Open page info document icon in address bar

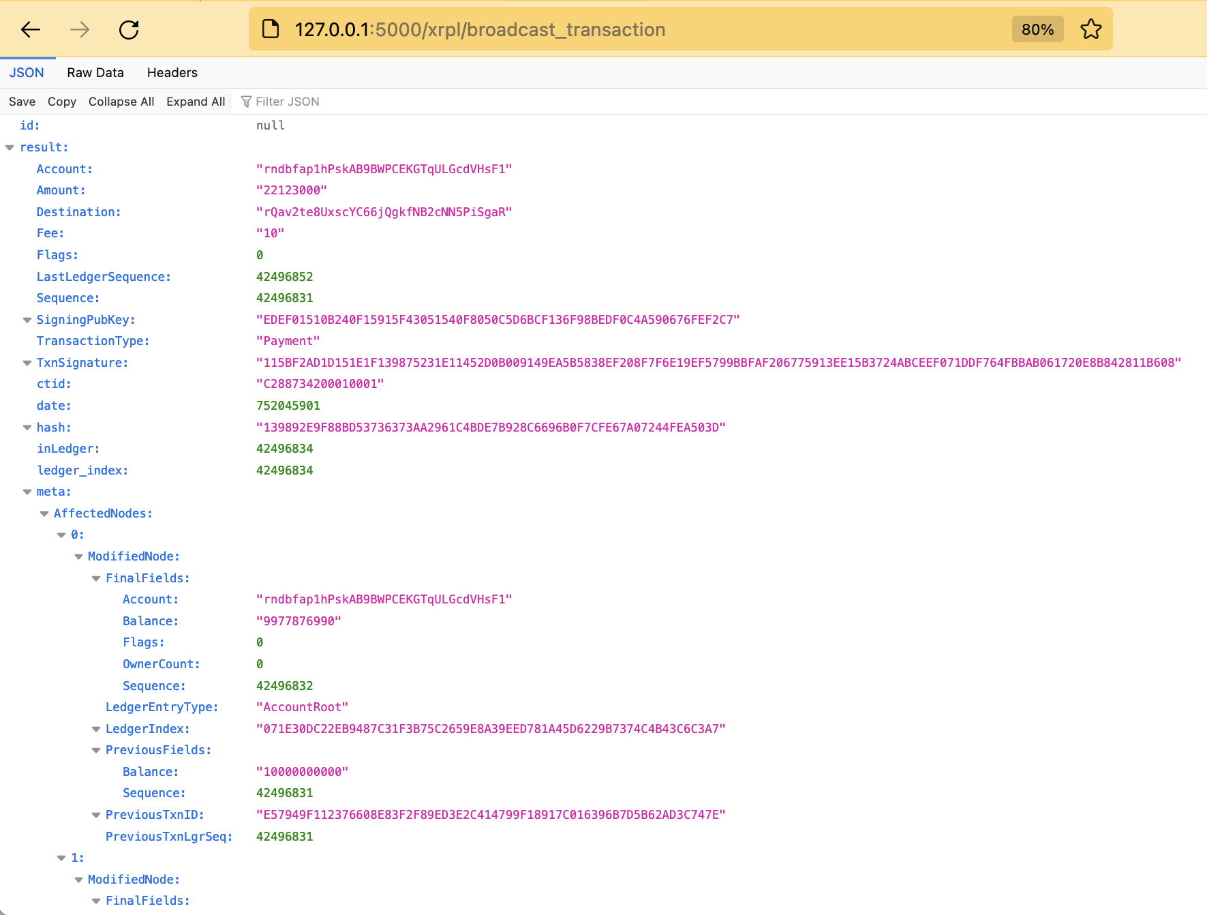click(x=271, y=29)
